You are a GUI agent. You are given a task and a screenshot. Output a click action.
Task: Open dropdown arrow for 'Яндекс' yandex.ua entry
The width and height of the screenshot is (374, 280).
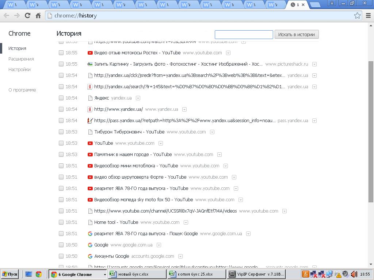tap(138, 98)
